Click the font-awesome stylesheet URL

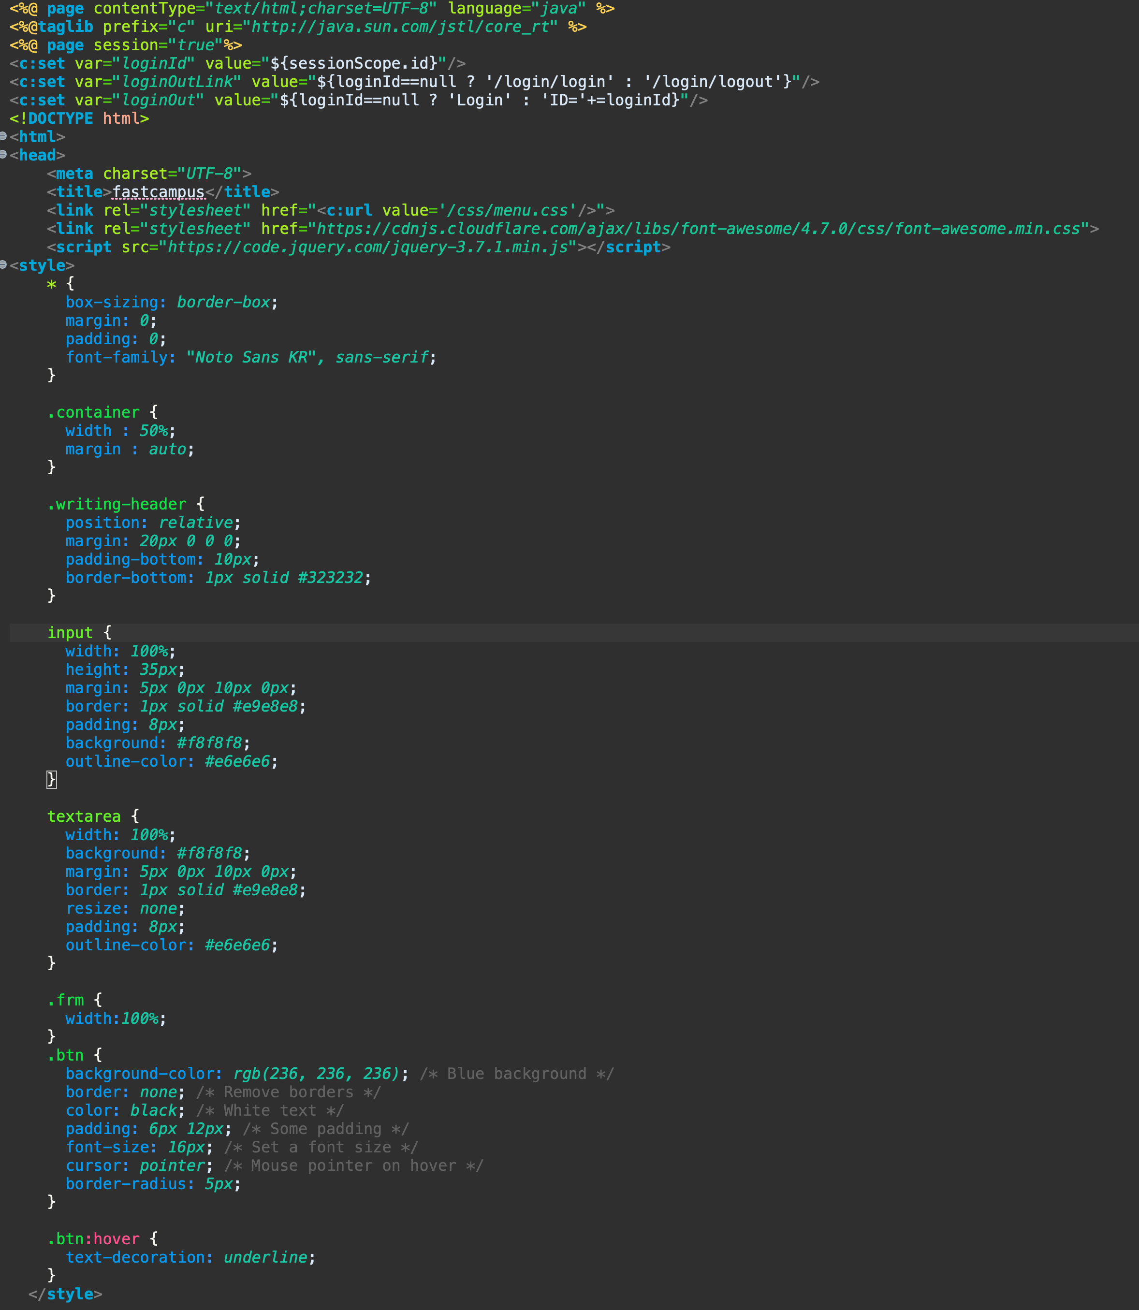coord(698,229)
